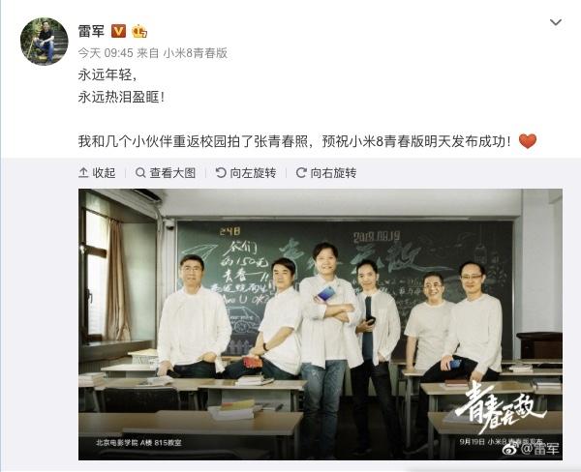Rotate the image right with 向右旋转

326,173
